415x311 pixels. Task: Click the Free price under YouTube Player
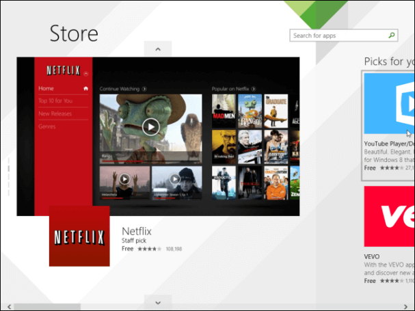(x=370, y=168)
